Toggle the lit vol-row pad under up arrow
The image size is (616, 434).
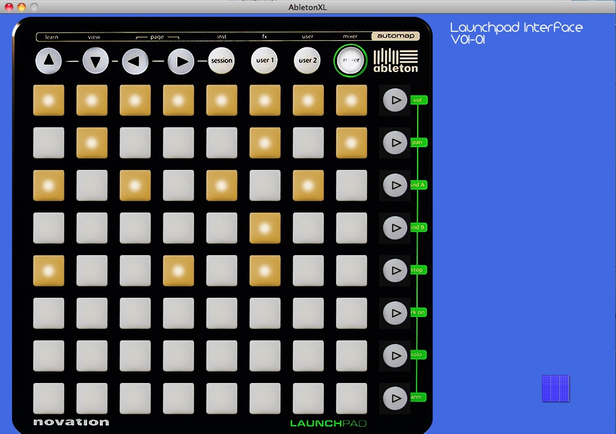[49, 100]
